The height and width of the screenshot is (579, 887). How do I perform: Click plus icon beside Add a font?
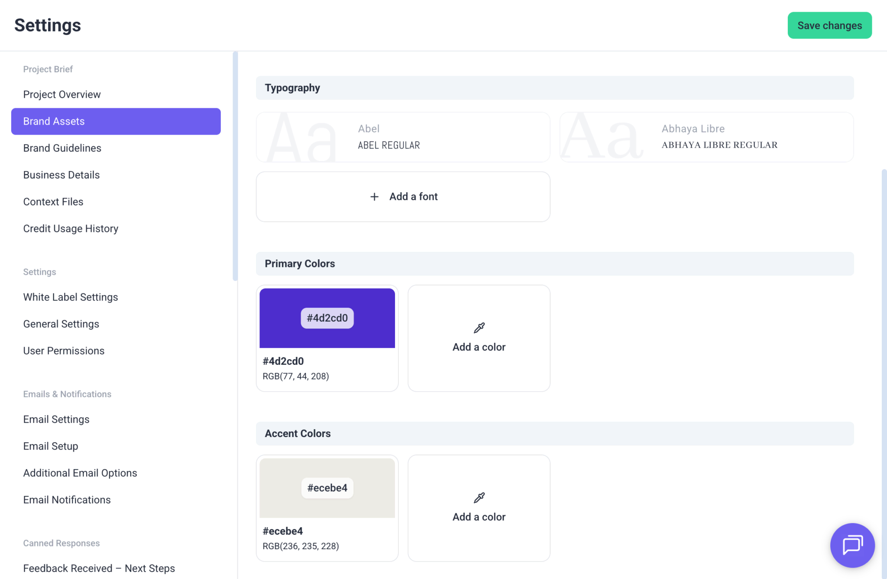click(x=374, y=197)
